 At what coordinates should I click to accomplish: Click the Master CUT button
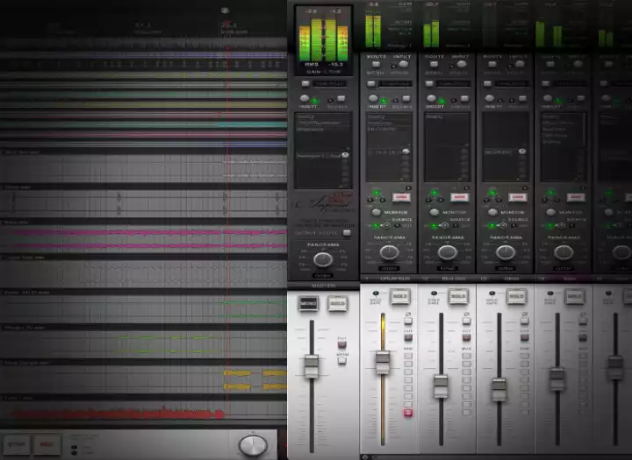coord(341,344)
